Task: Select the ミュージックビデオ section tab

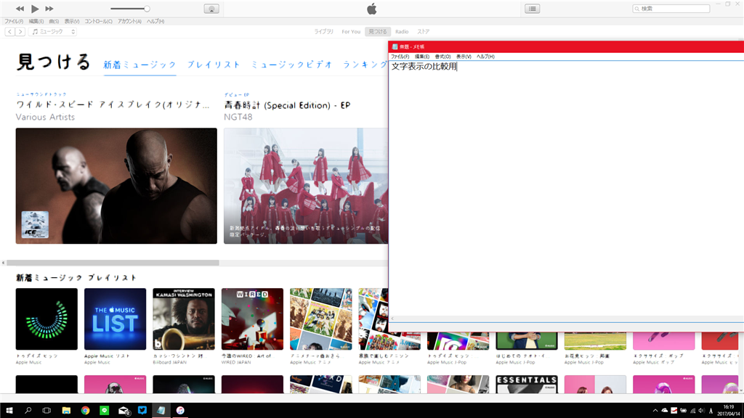Action: (292, 65)
